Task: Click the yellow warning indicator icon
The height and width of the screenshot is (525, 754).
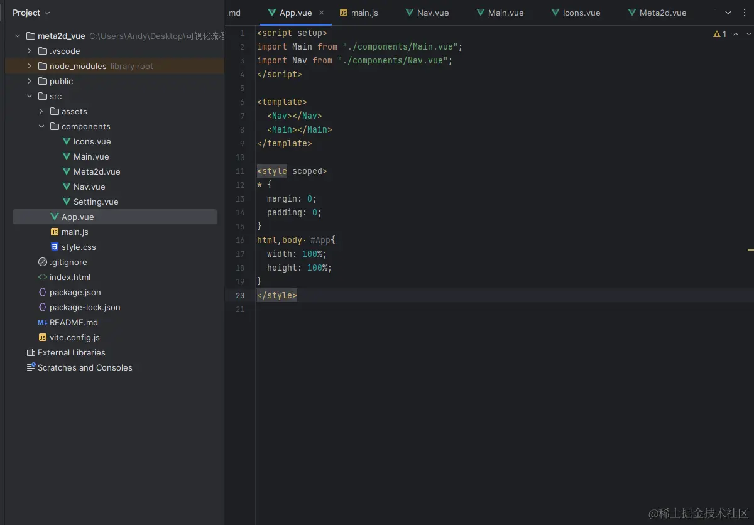Action: (x=716, y=34)
